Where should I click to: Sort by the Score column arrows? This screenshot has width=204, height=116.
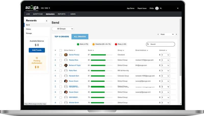(93, 50)
